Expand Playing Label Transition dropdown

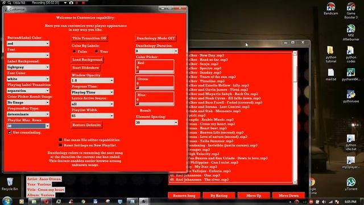pyautogui.click(x=28, y=91)
